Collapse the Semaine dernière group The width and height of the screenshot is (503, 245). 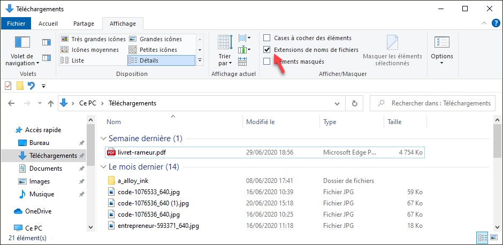point(104,139)
